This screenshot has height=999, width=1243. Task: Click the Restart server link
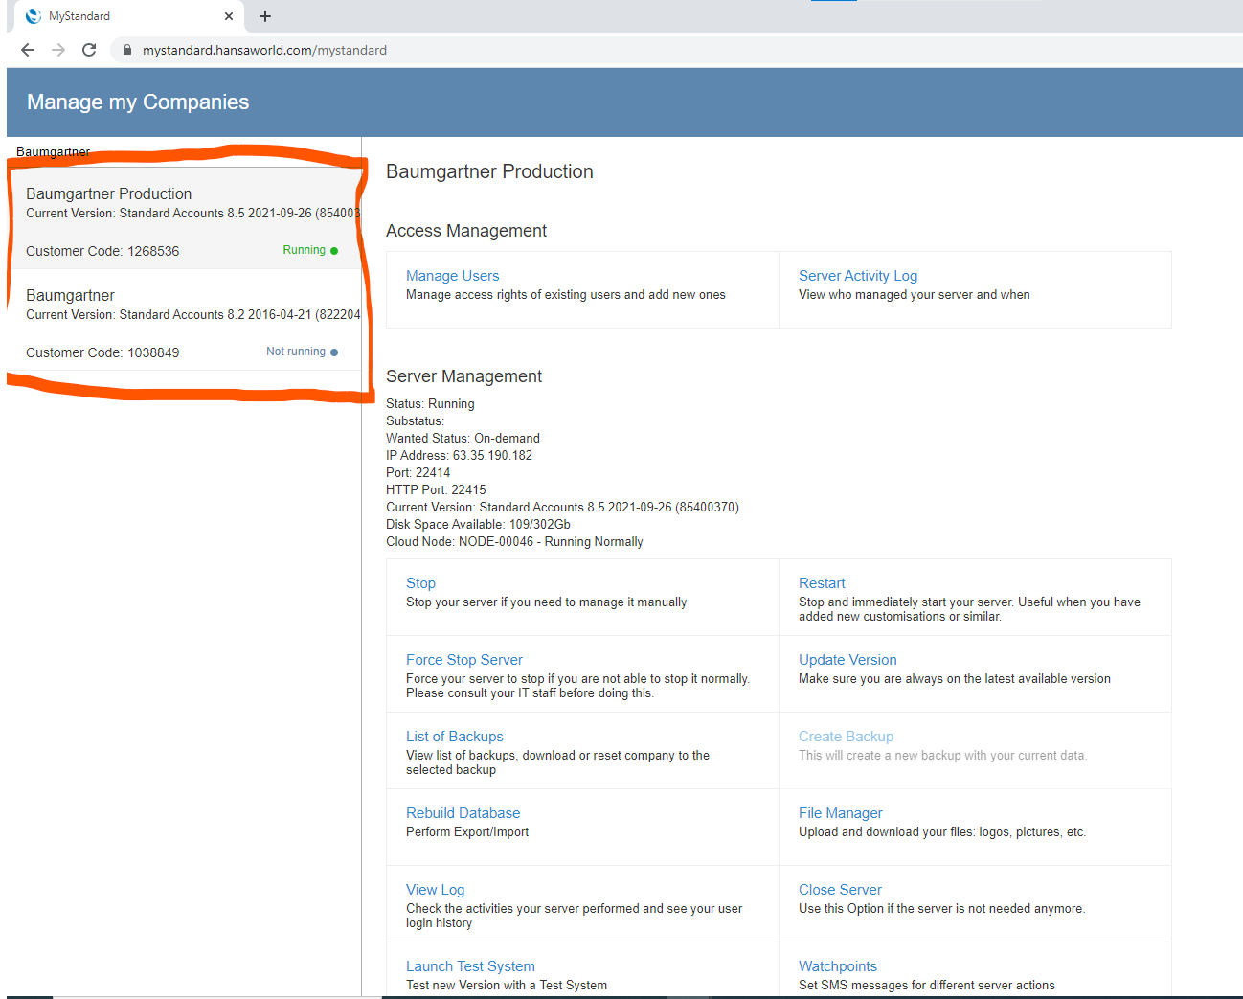point(822,583)
